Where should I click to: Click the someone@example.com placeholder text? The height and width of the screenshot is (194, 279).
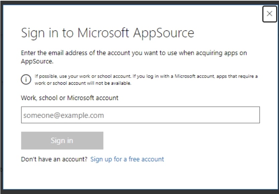[x=64, y=115]
